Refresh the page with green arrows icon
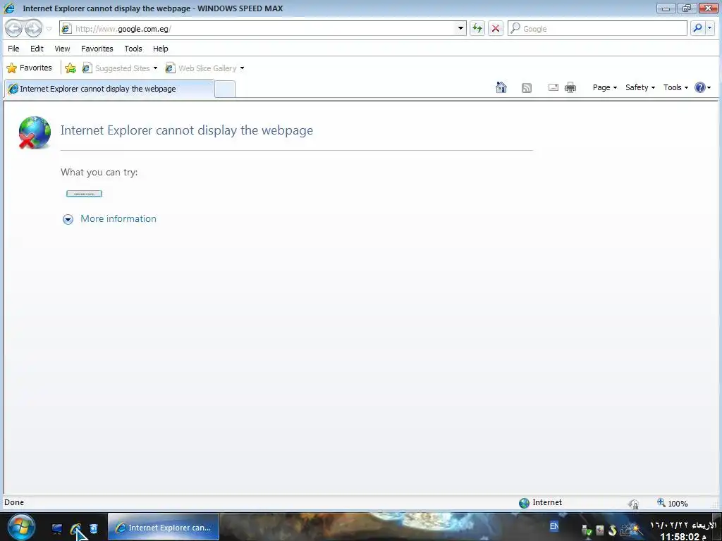The height and width of the screenshot is (541, 722). pyautogui.click(x=477, y=28)
